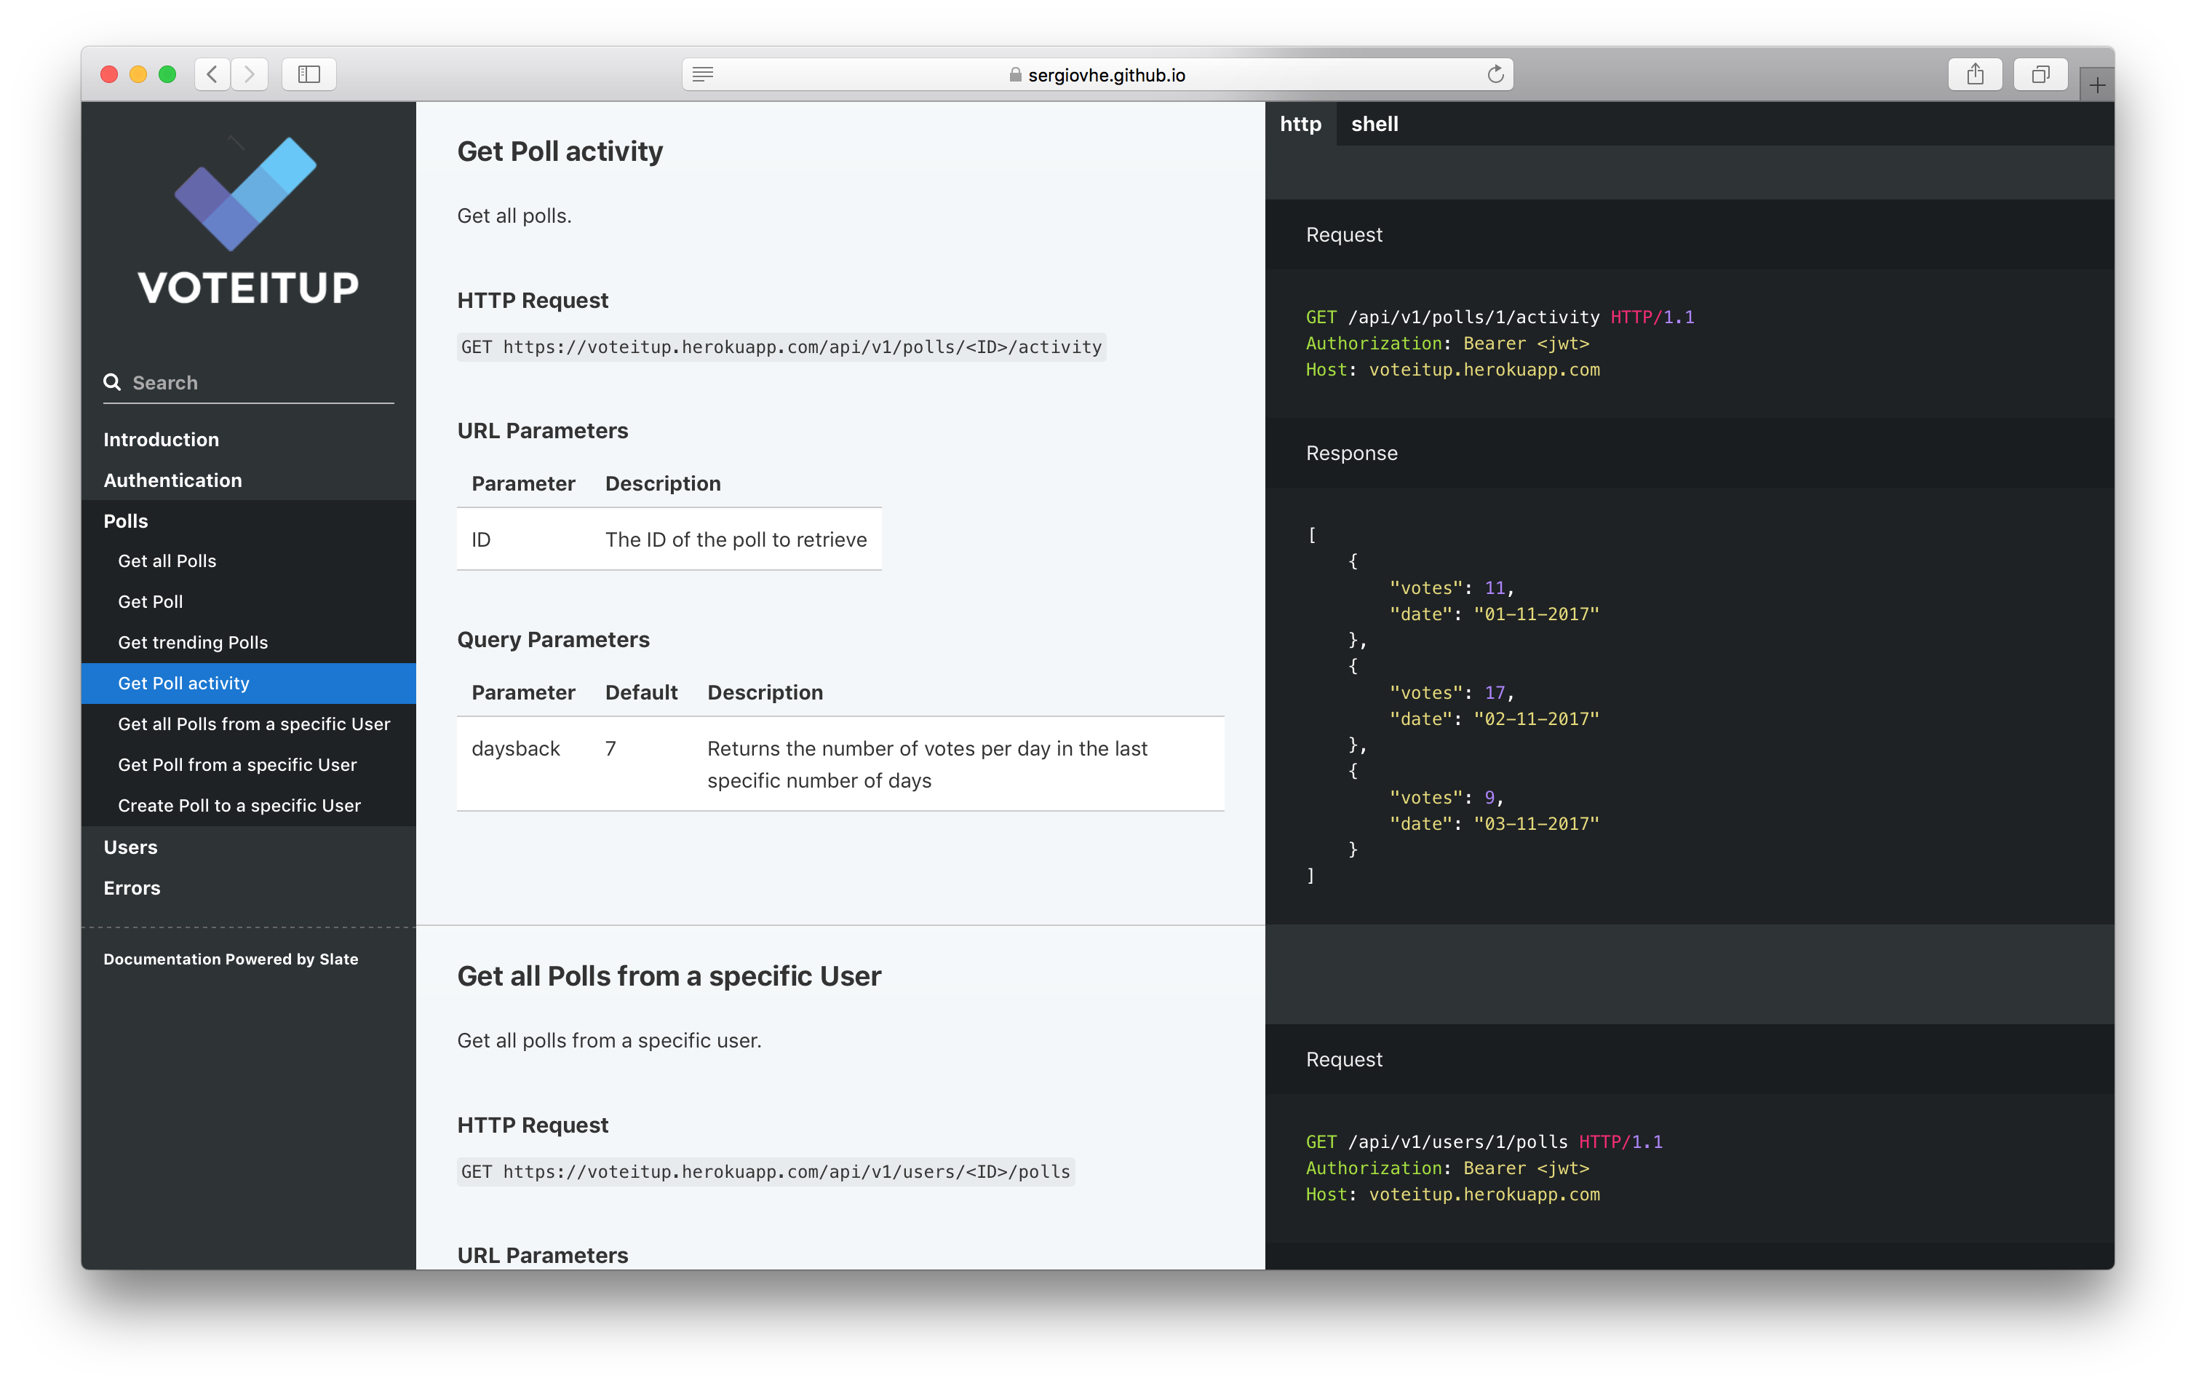Select the http code tab
The width and height of the screenshot is (2196, 1386).
(x=1300, y=124)
